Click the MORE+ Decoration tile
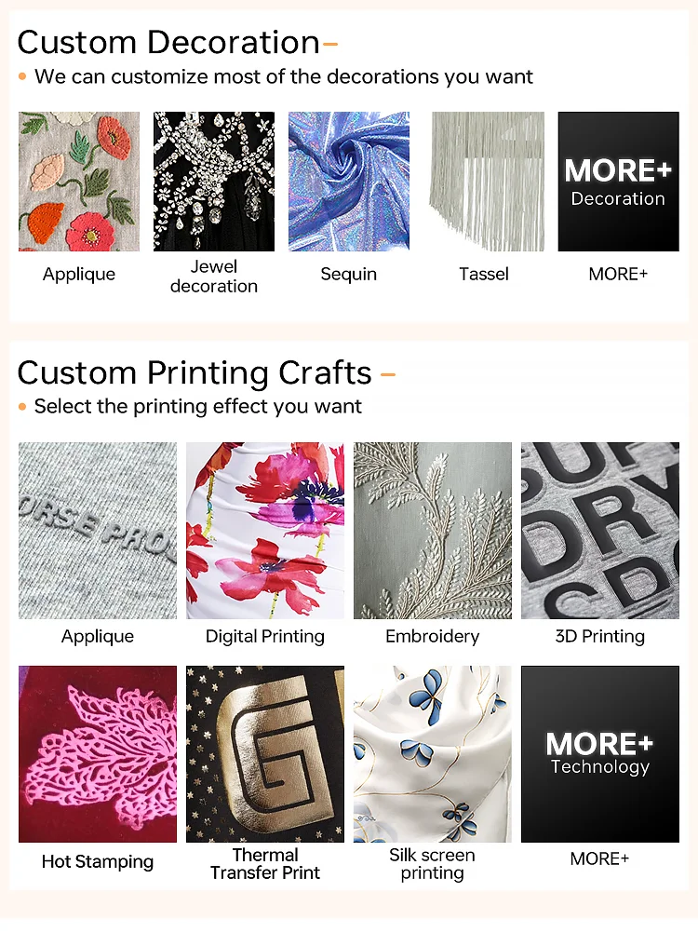 click(618, 181)
